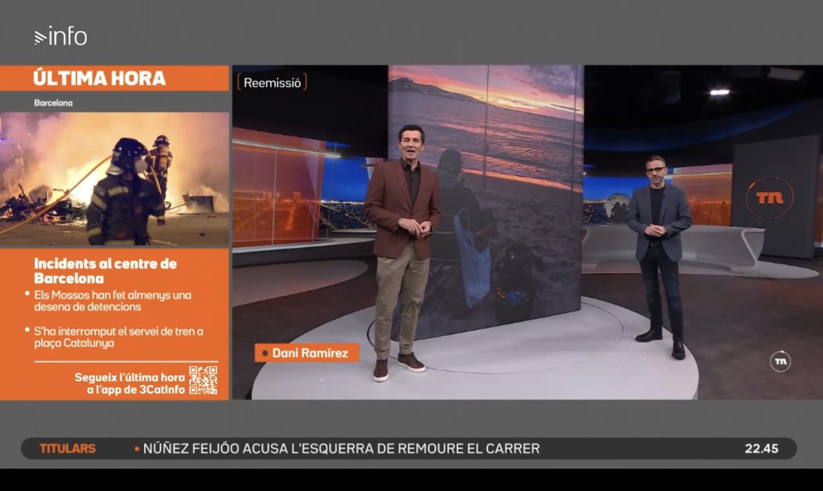
Task: Click bullet about Mossos detencions
Action: pyautogui.click(x=112, y=301)
